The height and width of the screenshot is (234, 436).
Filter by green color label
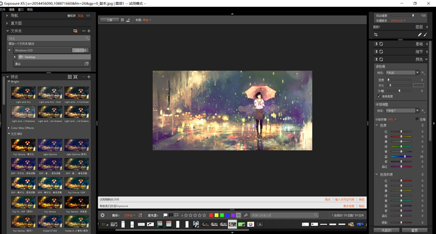[x=222, y=215]
